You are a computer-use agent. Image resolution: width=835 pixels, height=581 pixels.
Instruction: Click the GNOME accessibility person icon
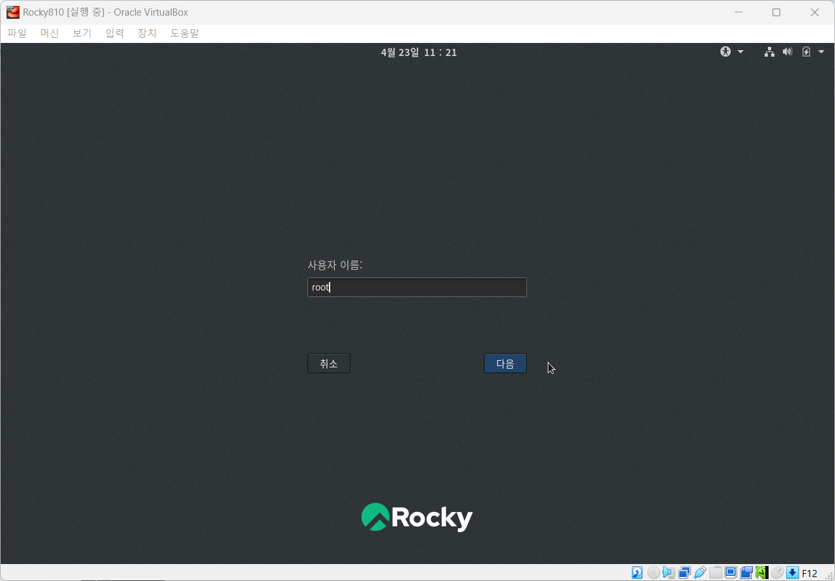coord(726,51)
